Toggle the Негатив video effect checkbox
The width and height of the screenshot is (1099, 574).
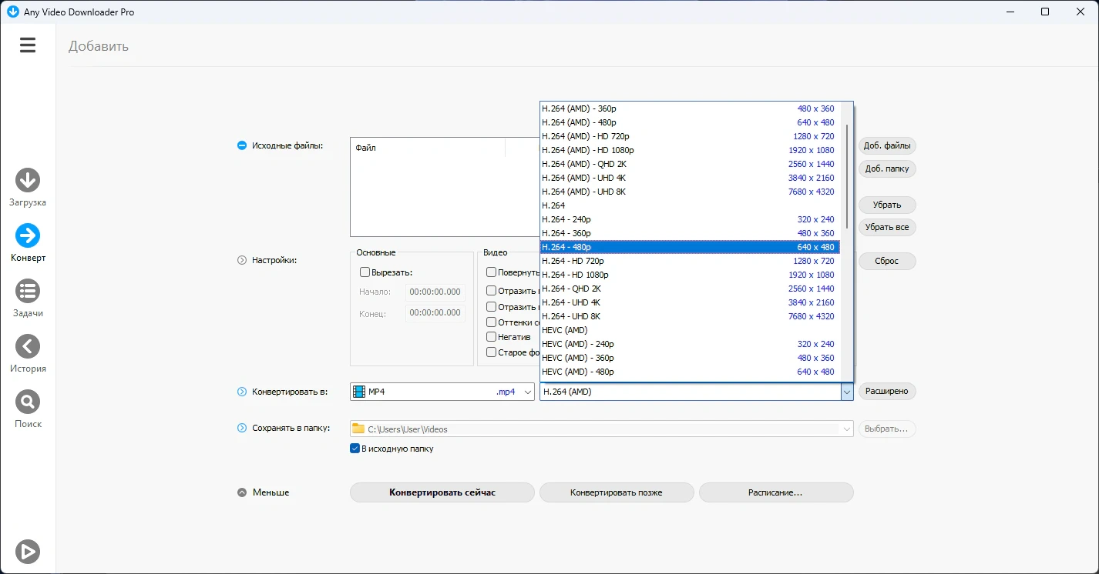pos(492,337)
